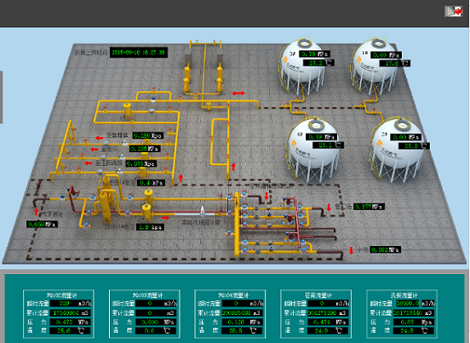Click the 0.659 MPa gas inlet pressure readout
The image size is (470, 343).
(42, 224)
